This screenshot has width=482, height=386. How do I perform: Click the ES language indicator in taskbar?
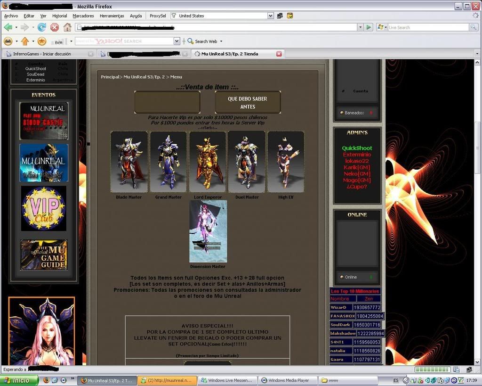[396, 380]
